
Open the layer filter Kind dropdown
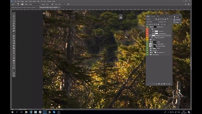coord(151,19)
